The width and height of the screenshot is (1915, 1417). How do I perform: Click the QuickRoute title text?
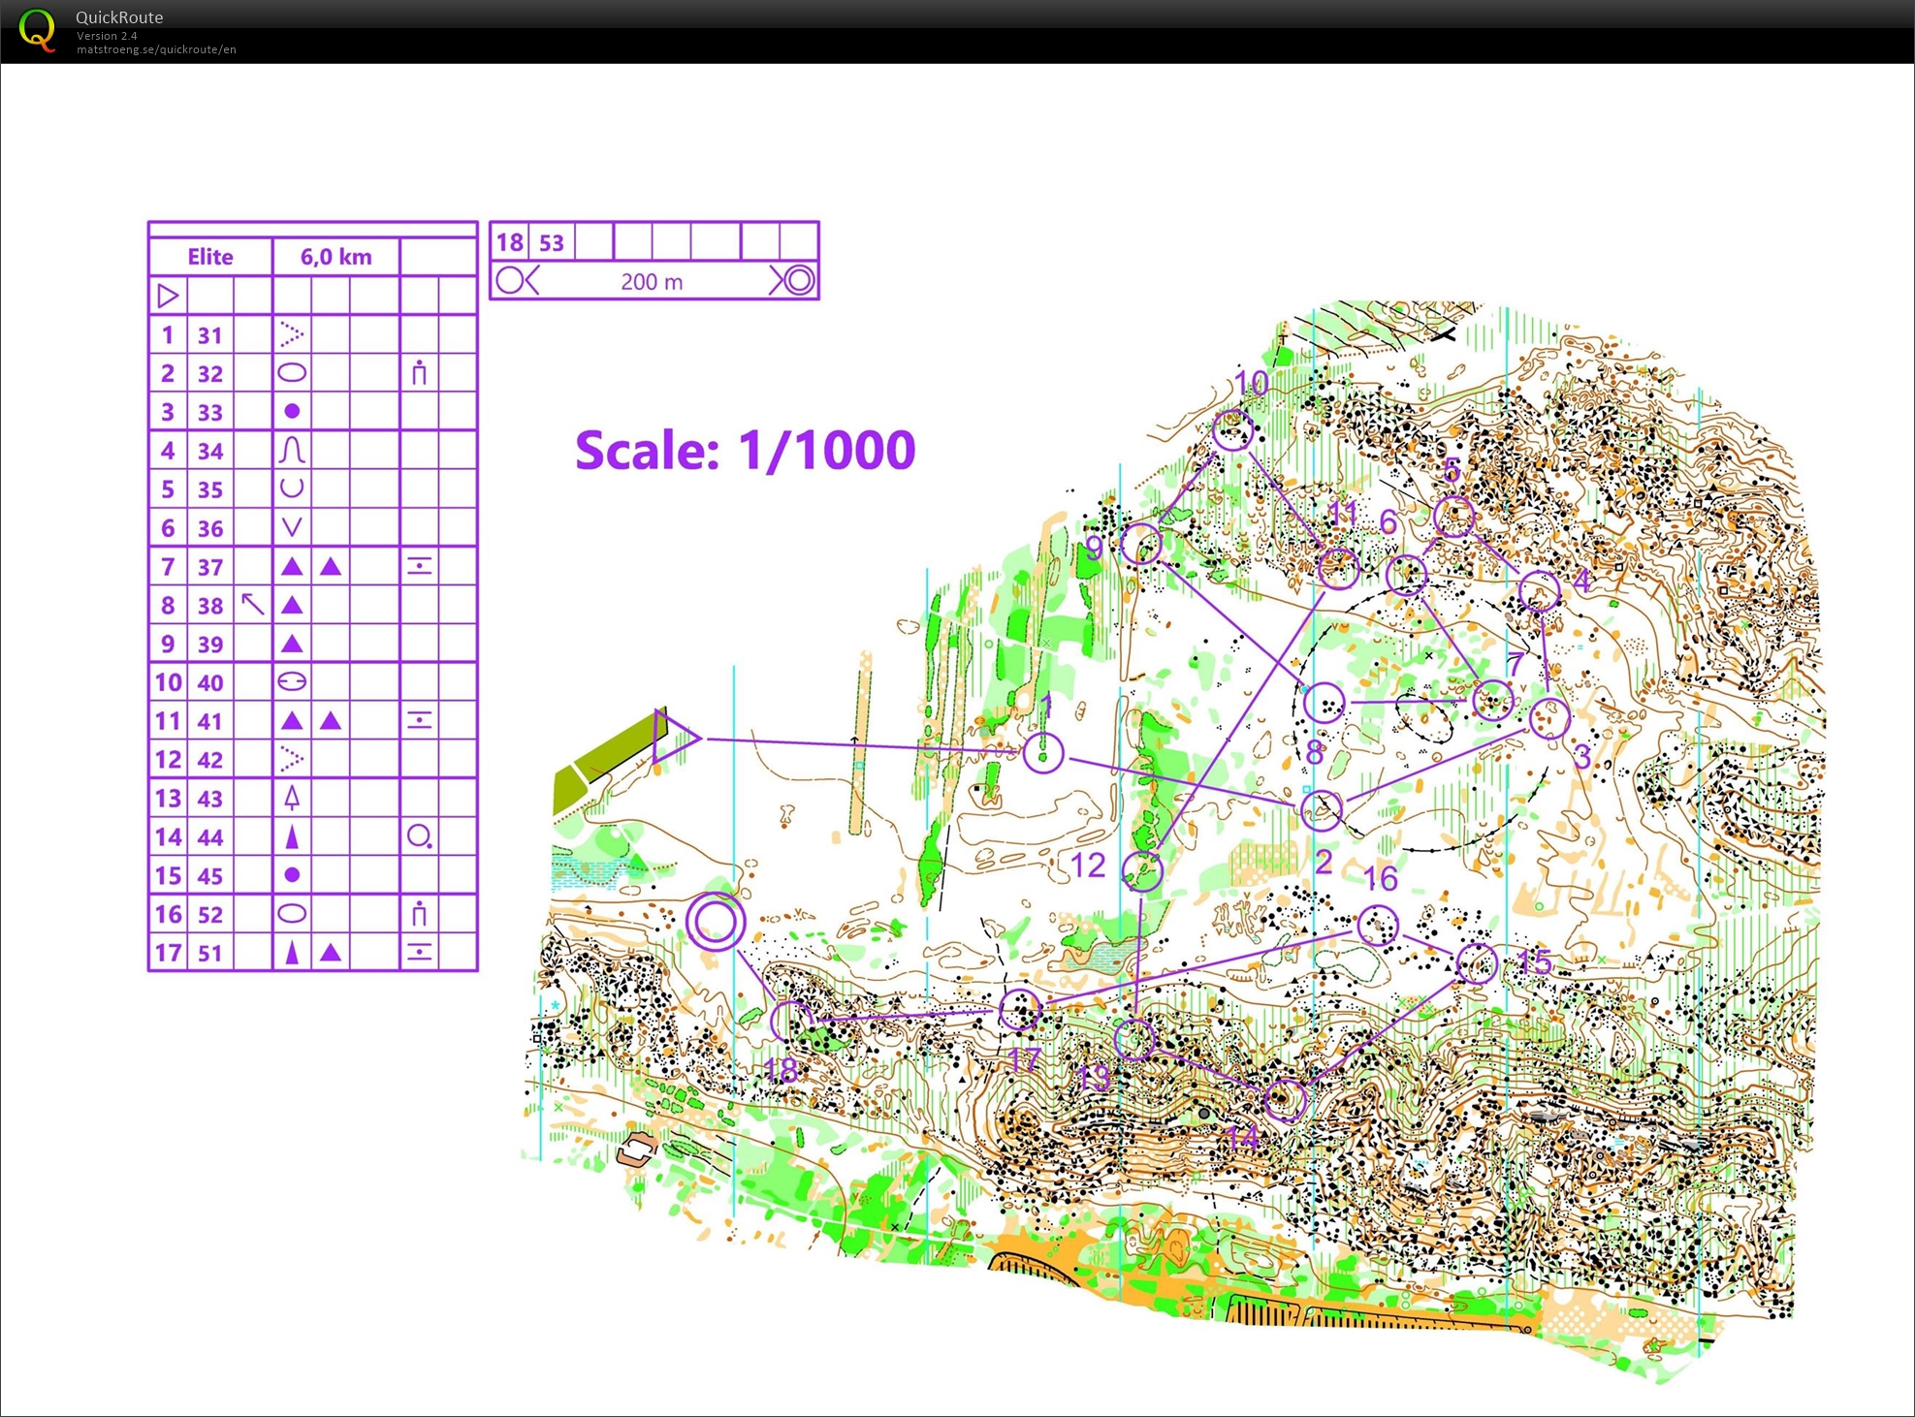pyautogui.click(x=119, y=16)
